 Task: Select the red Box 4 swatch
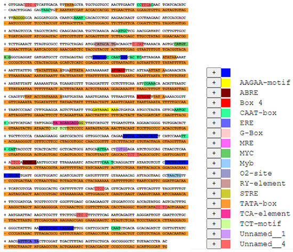pyautogui.click(x=226, y=103)
